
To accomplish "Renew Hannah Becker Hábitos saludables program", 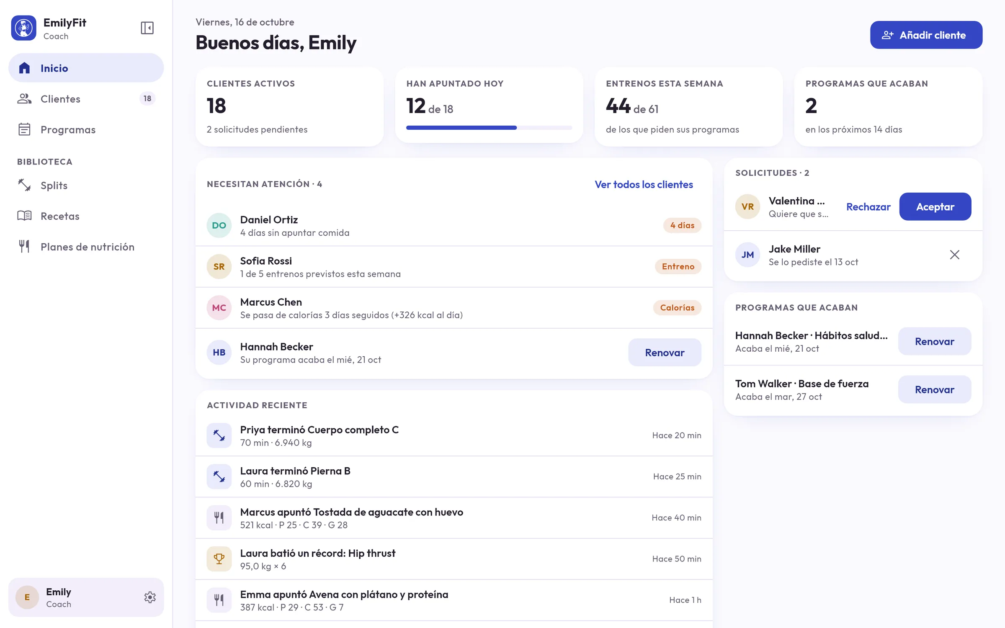I will pyautogui.click(x=934, y=341).
